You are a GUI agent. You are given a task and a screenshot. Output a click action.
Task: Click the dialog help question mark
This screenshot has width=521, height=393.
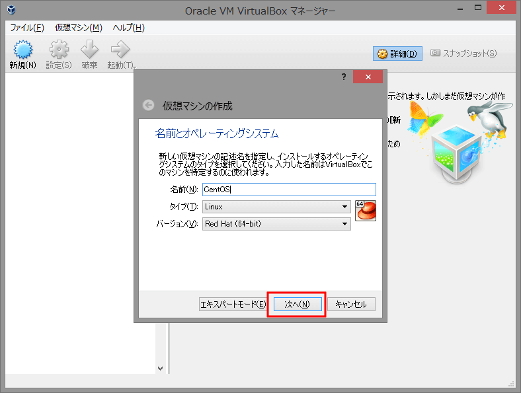pyautogui.click(x=344, y=77)
